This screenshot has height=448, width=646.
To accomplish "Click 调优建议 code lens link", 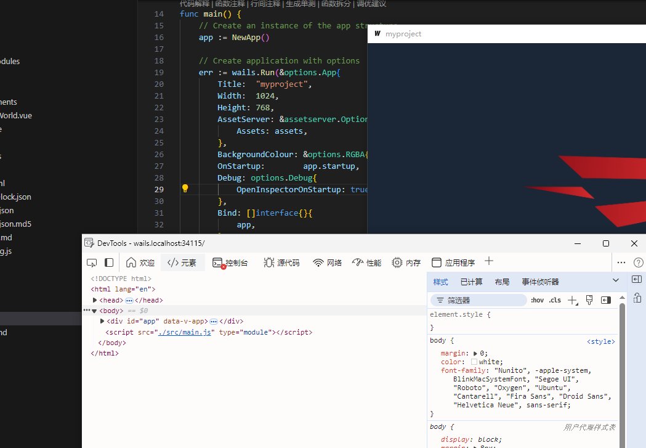I will (371, 4).
